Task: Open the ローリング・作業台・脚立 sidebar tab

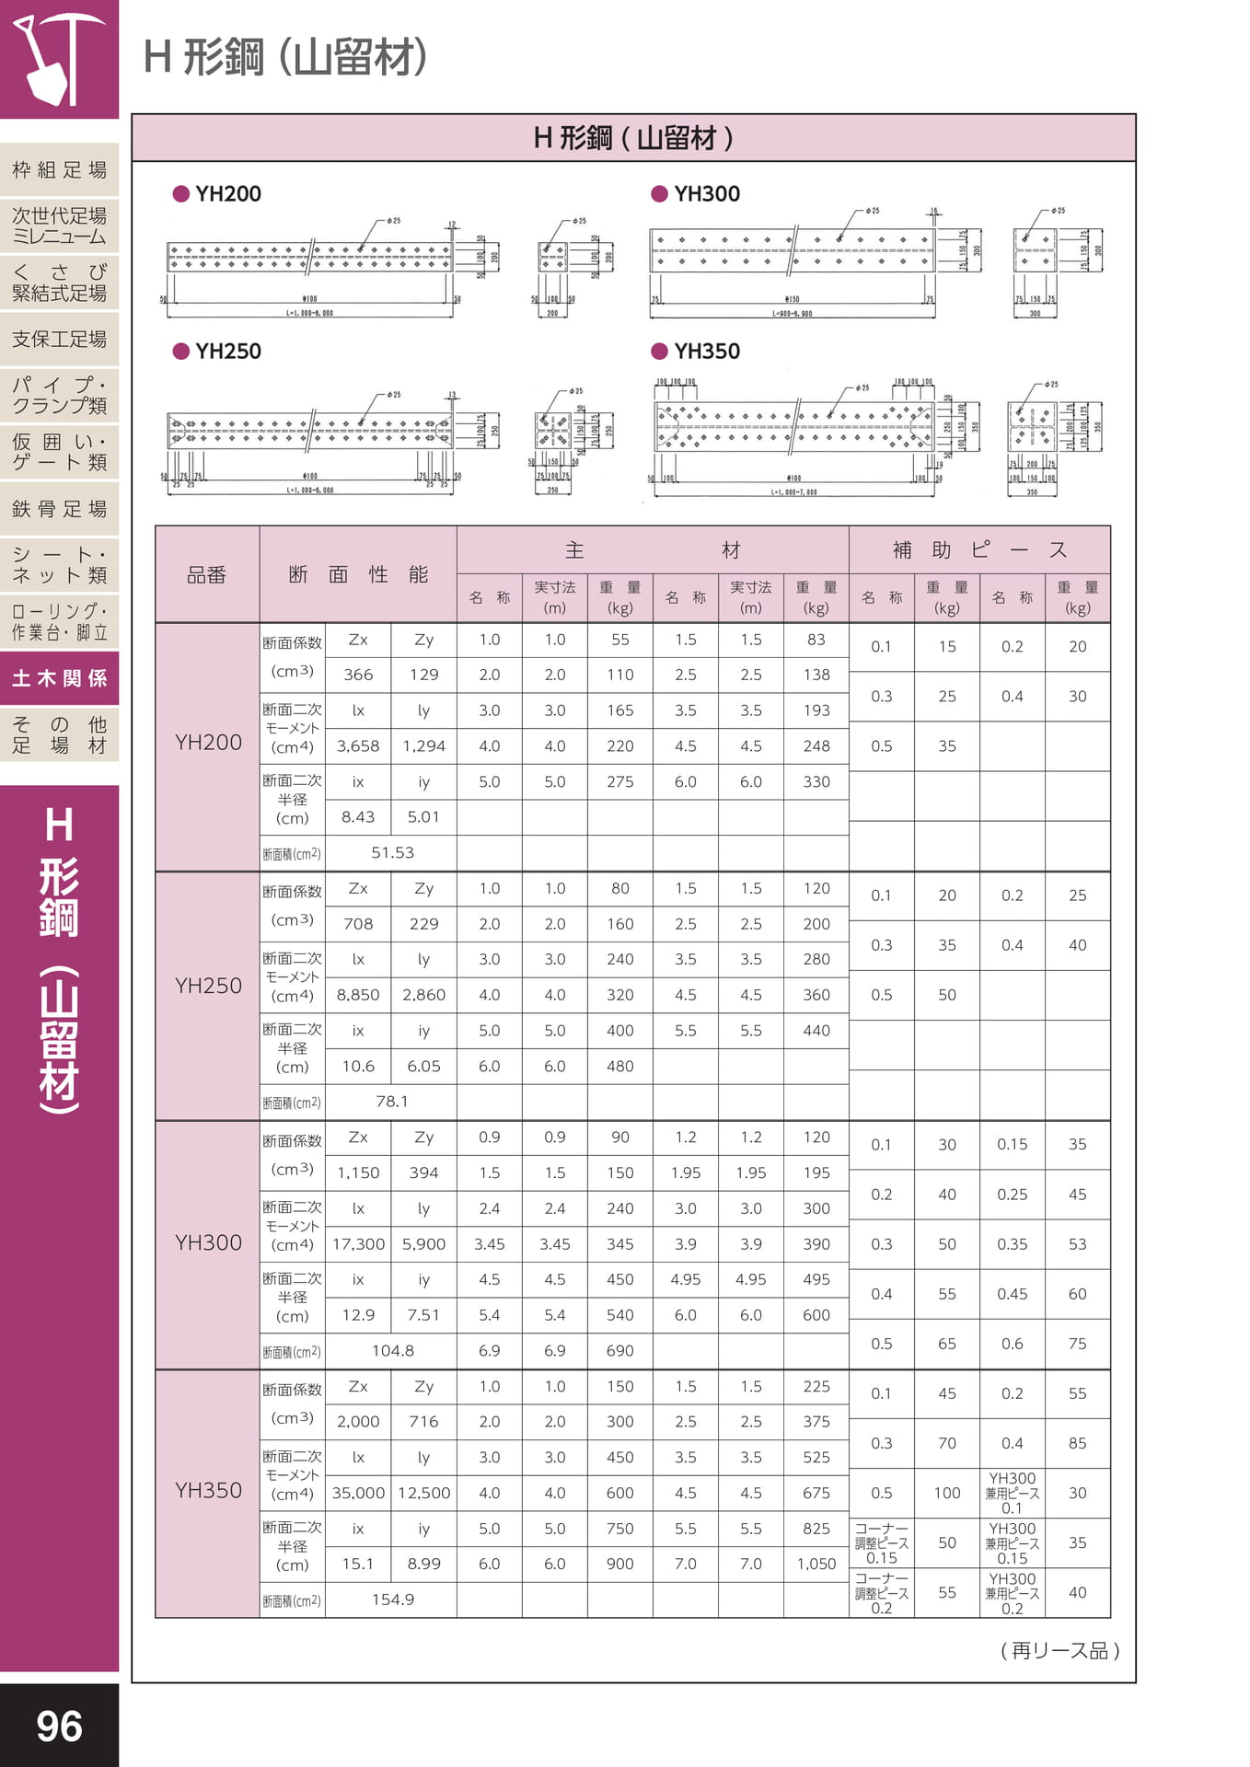Action: click(x=59, y=622)
